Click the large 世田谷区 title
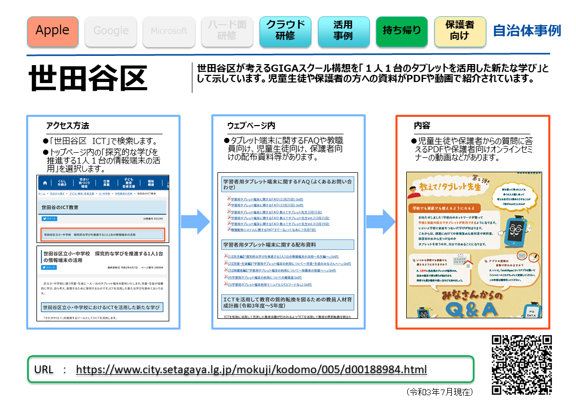 (x=88, y=78)
